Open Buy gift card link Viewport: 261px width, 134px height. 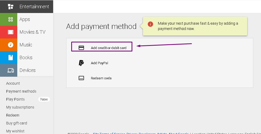[16, 123]
